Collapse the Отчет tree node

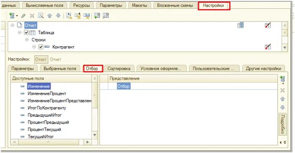[x=12, y=25]
